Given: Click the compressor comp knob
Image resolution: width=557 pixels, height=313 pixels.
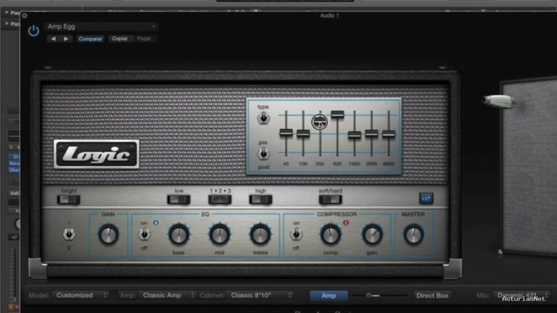Looking at the screenshot, I should [x=331, y=235].
